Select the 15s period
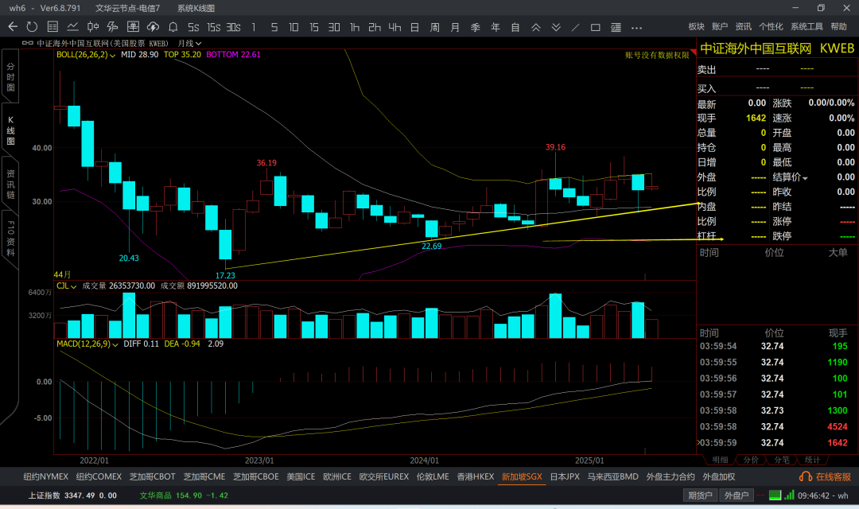The width and height of the screenshot is (859, 509). coord(213,27)
